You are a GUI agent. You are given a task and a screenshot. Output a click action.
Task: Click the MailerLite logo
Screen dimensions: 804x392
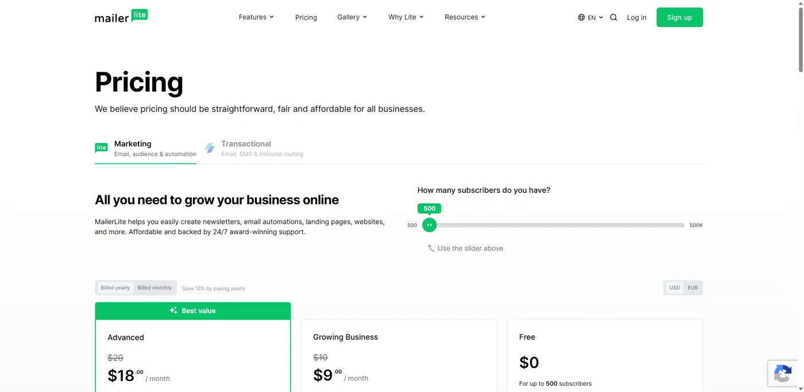(x=121, y=17)
